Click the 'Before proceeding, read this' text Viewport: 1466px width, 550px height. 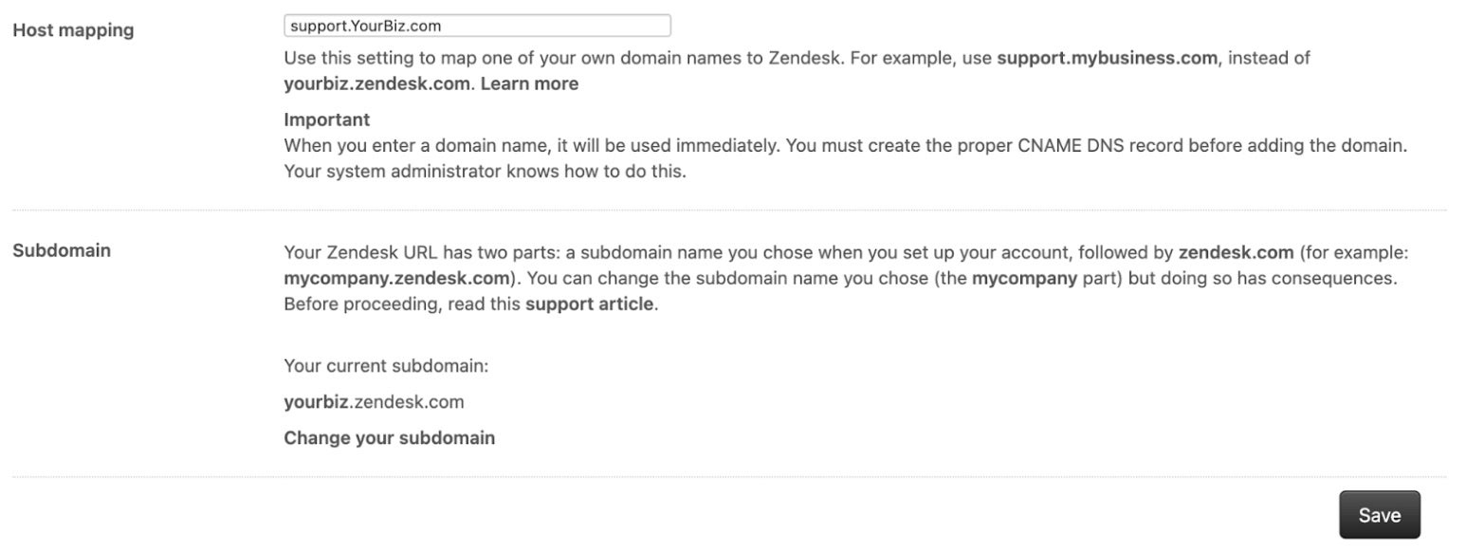[x=402, y=303]
